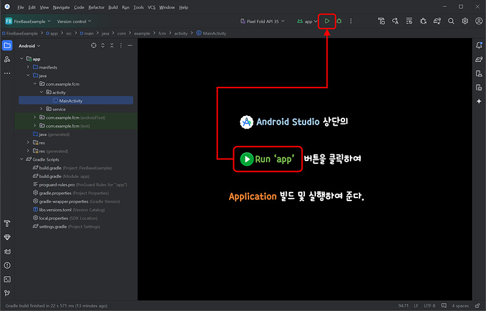Open the Git version control sidebar icon
This screenshot has width=486, height=311.
[7, 293]
